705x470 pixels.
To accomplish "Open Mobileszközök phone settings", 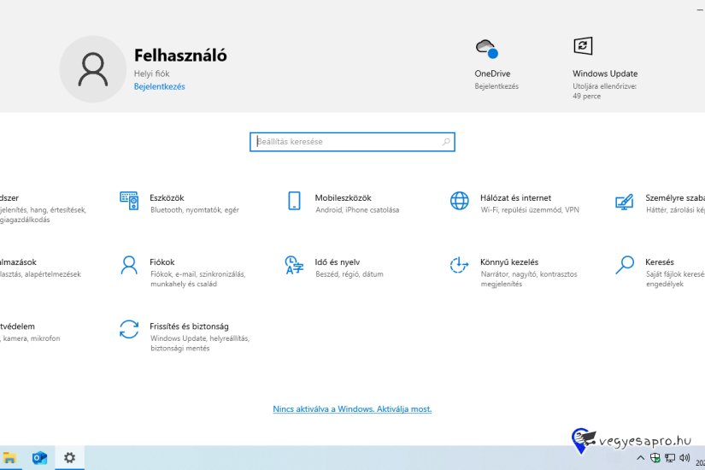I will 343,198.
